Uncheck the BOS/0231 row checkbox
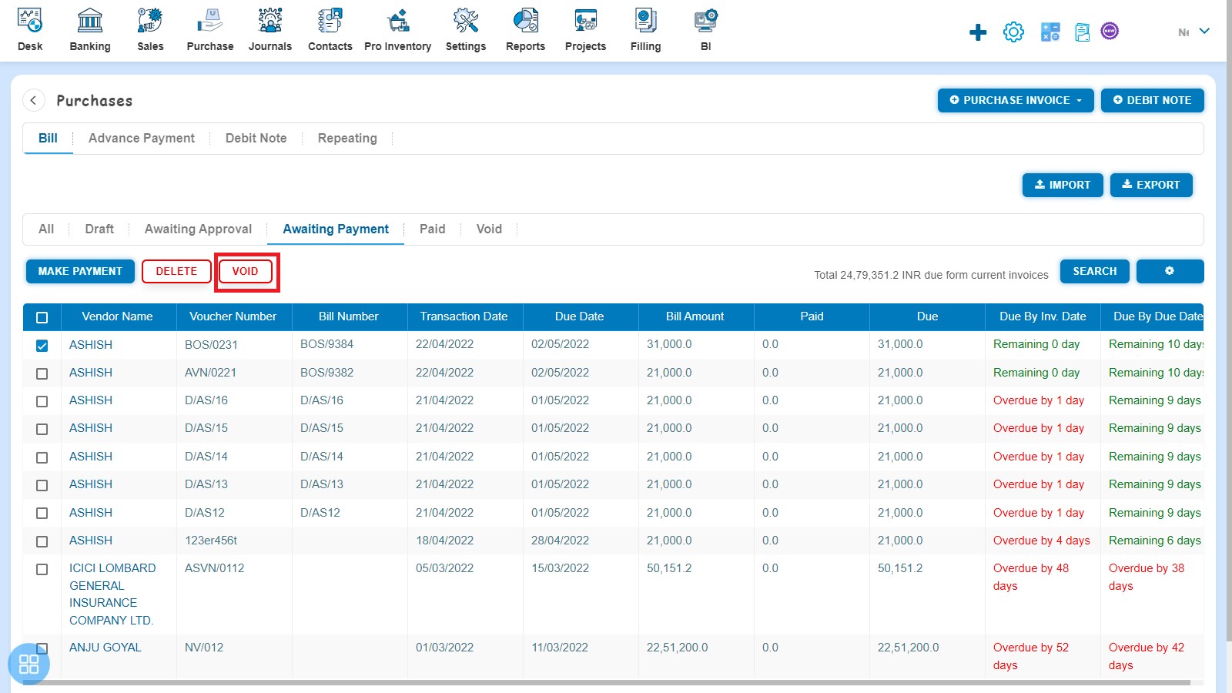1232x693 pixels. click(42, 346)
